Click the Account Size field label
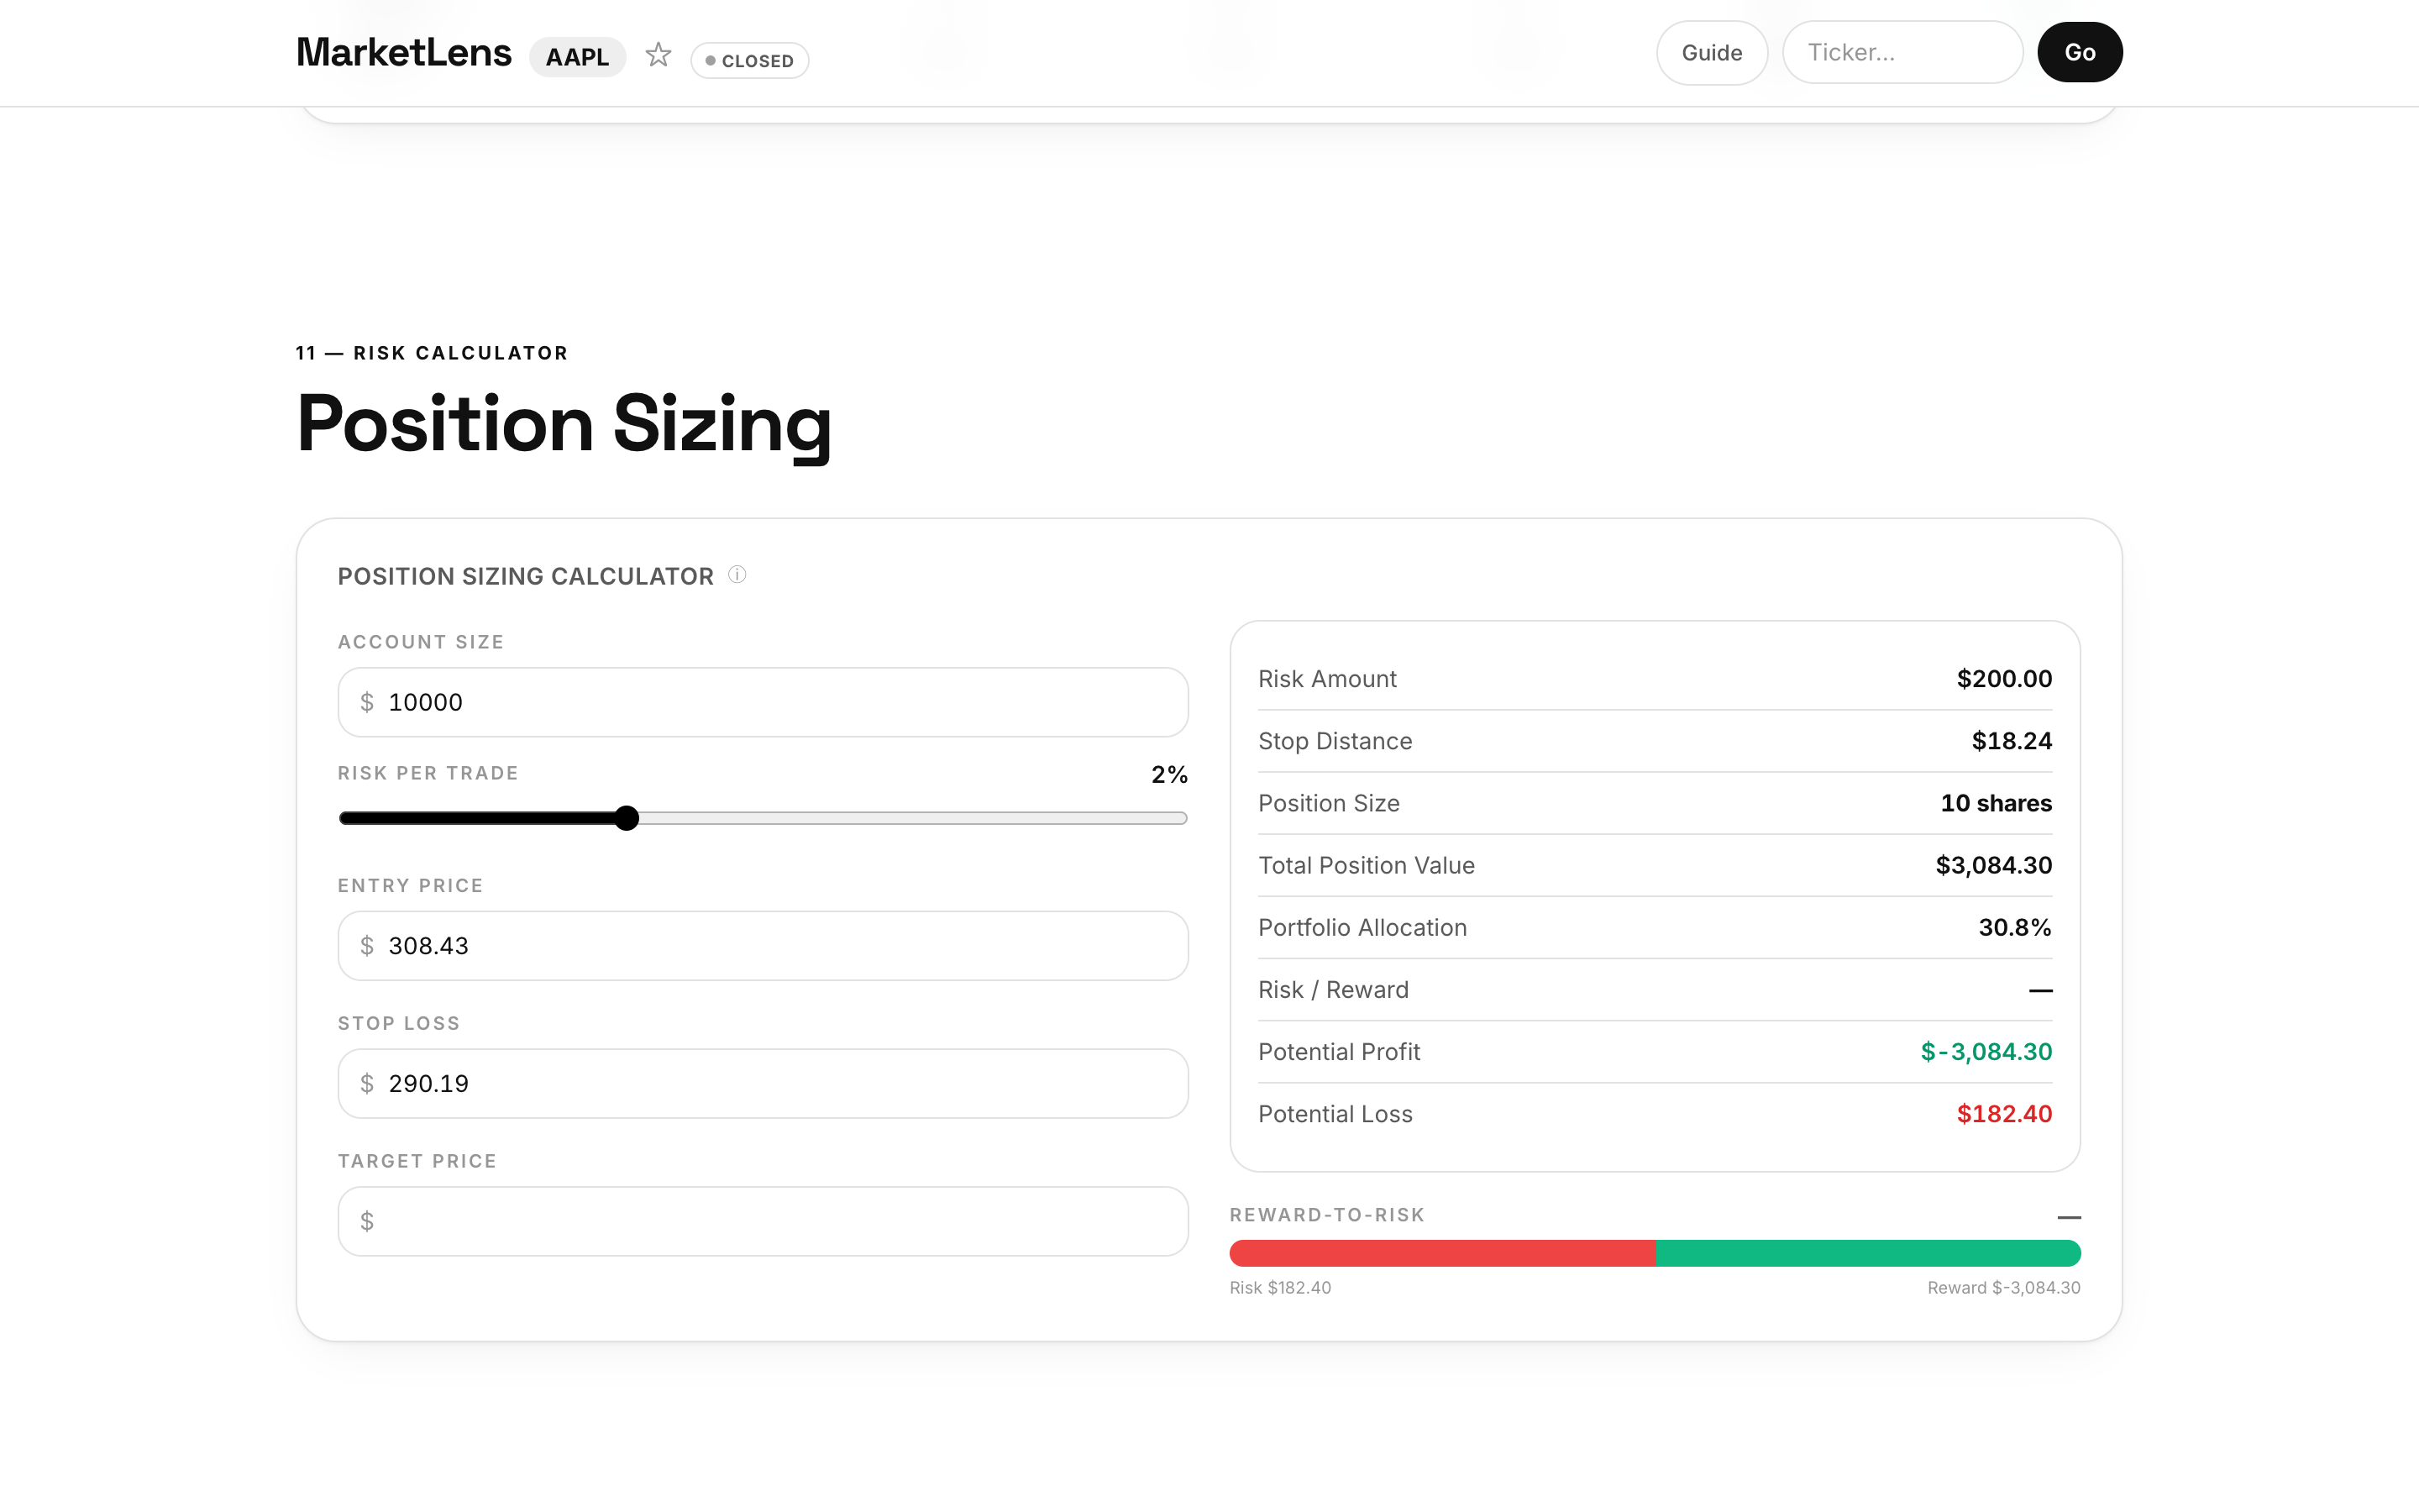Image resolution: width=2419 pixels, height=1512 pixels. tap(421, 642)
